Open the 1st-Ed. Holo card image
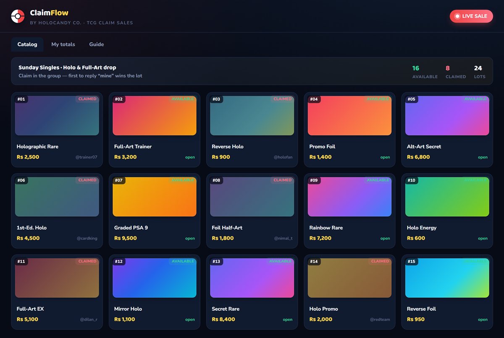 (57, 197)
